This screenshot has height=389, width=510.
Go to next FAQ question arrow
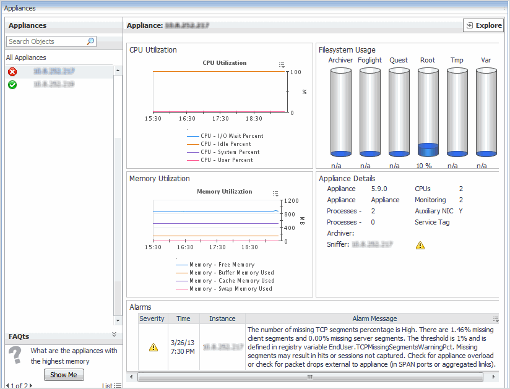pyautogui.click(x=31, y=385)
